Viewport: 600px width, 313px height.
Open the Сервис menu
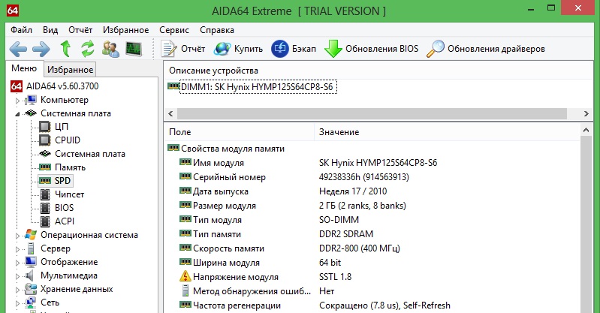[174, 30]
